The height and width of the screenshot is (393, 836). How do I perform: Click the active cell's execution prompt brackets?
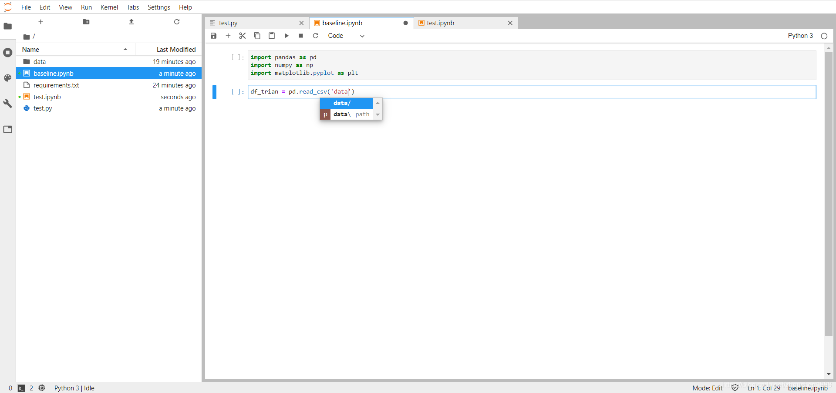pos(238,92)
